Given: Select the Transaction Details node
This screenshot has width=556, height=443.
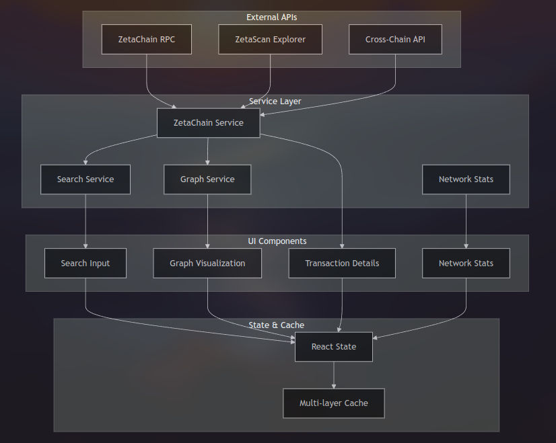Looking at the screenshot, I should [342, 263].
